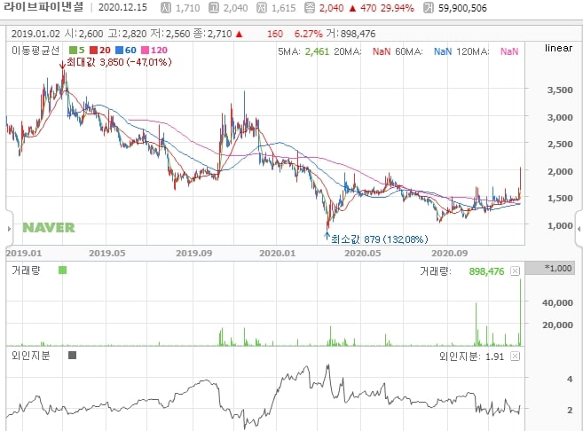
Task: Click the 2020.09 date axis label
Action: click(x=449, y=254)
